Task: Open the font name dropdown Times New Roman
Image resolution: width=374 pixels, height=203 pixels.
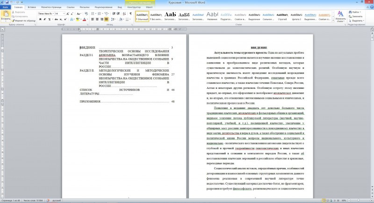Action: tap(53, 14)
